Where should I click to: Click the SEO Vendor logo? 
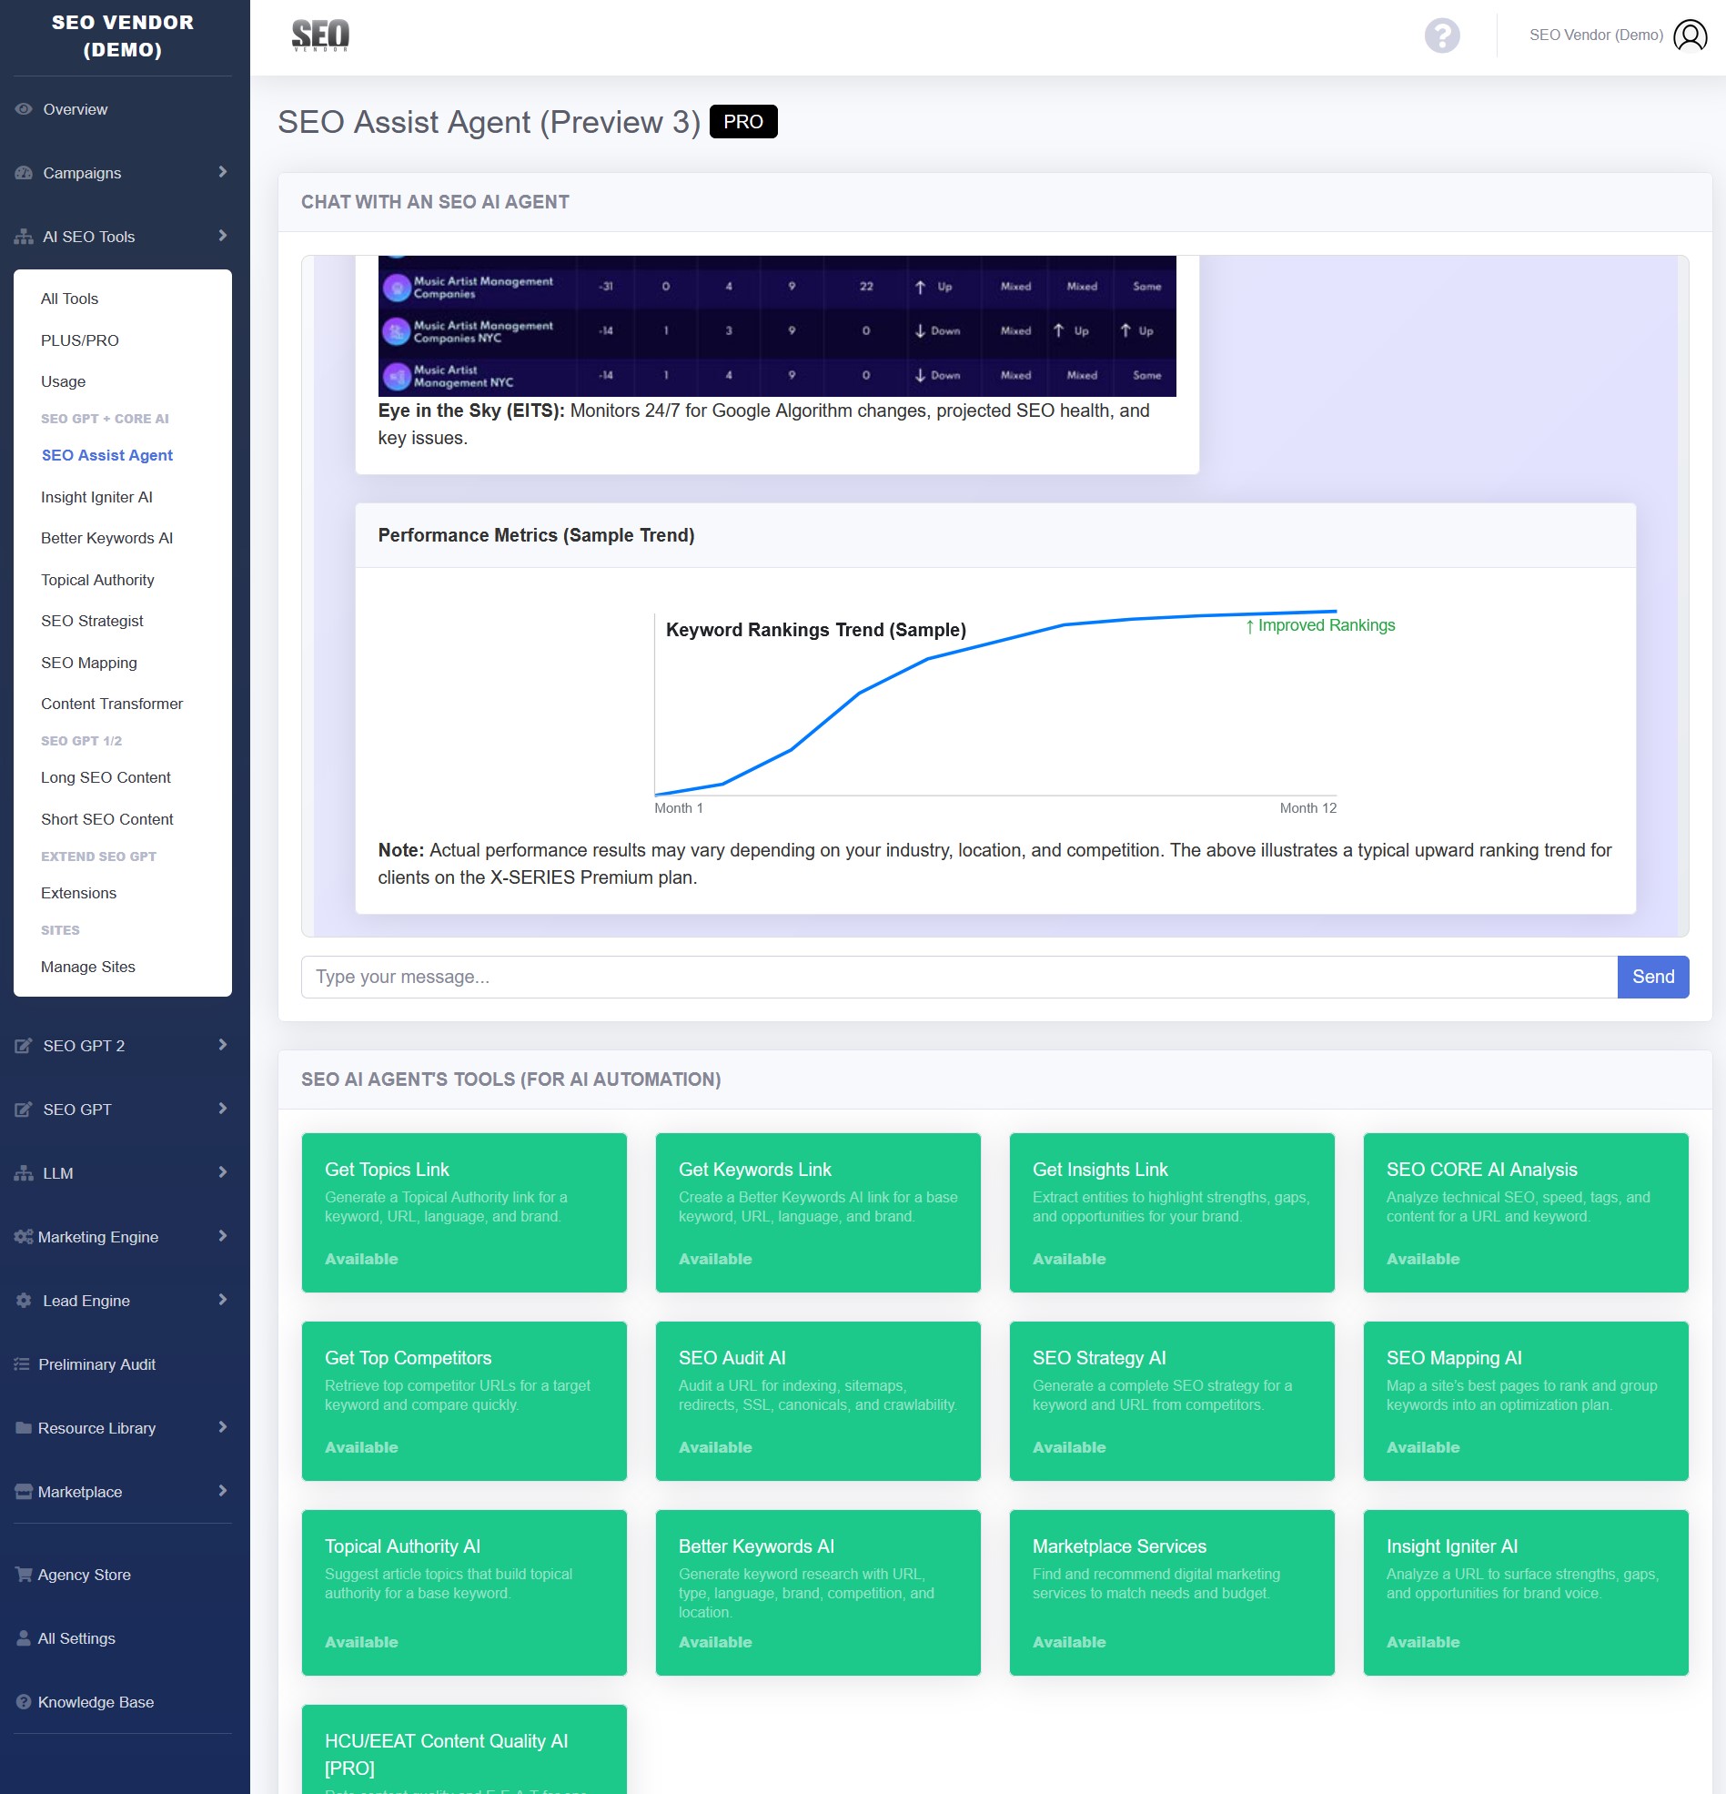pyautogui.click(x=319, y=35)
